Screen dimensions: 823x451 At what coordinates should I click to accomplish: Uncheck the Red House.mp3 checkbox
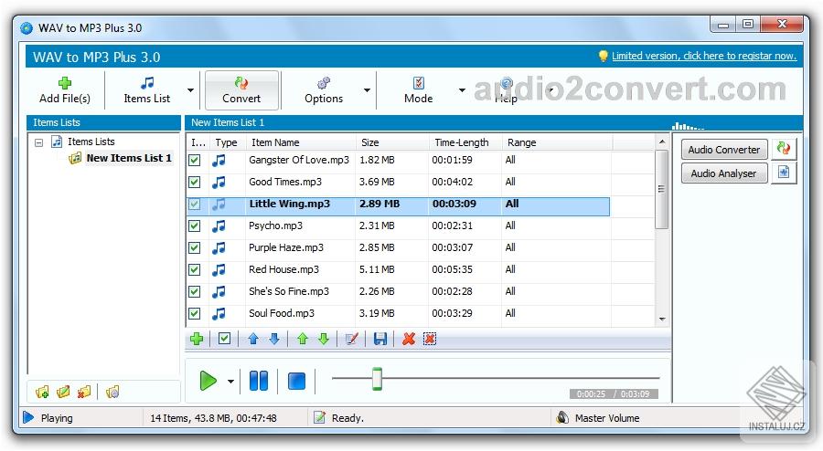[x=195, y=269]
